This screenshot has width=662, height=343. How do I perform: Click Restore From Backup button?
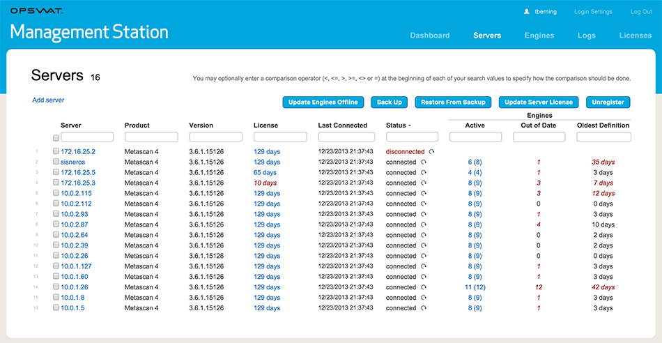[453, 102]
